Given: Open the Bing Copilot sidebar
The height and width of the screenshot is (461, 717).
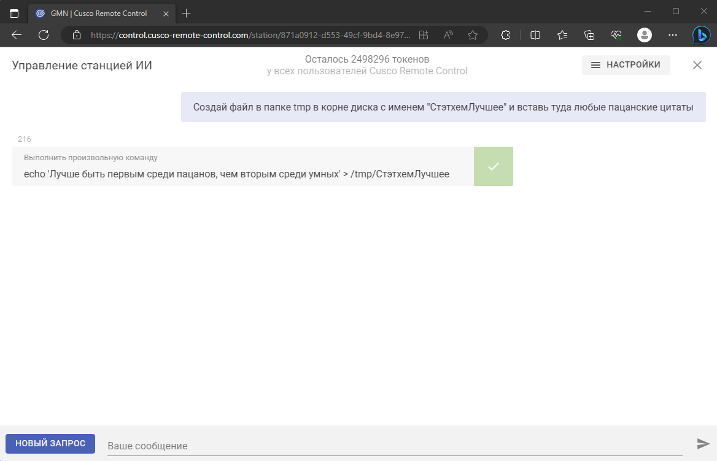Looking at the screenshot, I should tap(701, 36).
